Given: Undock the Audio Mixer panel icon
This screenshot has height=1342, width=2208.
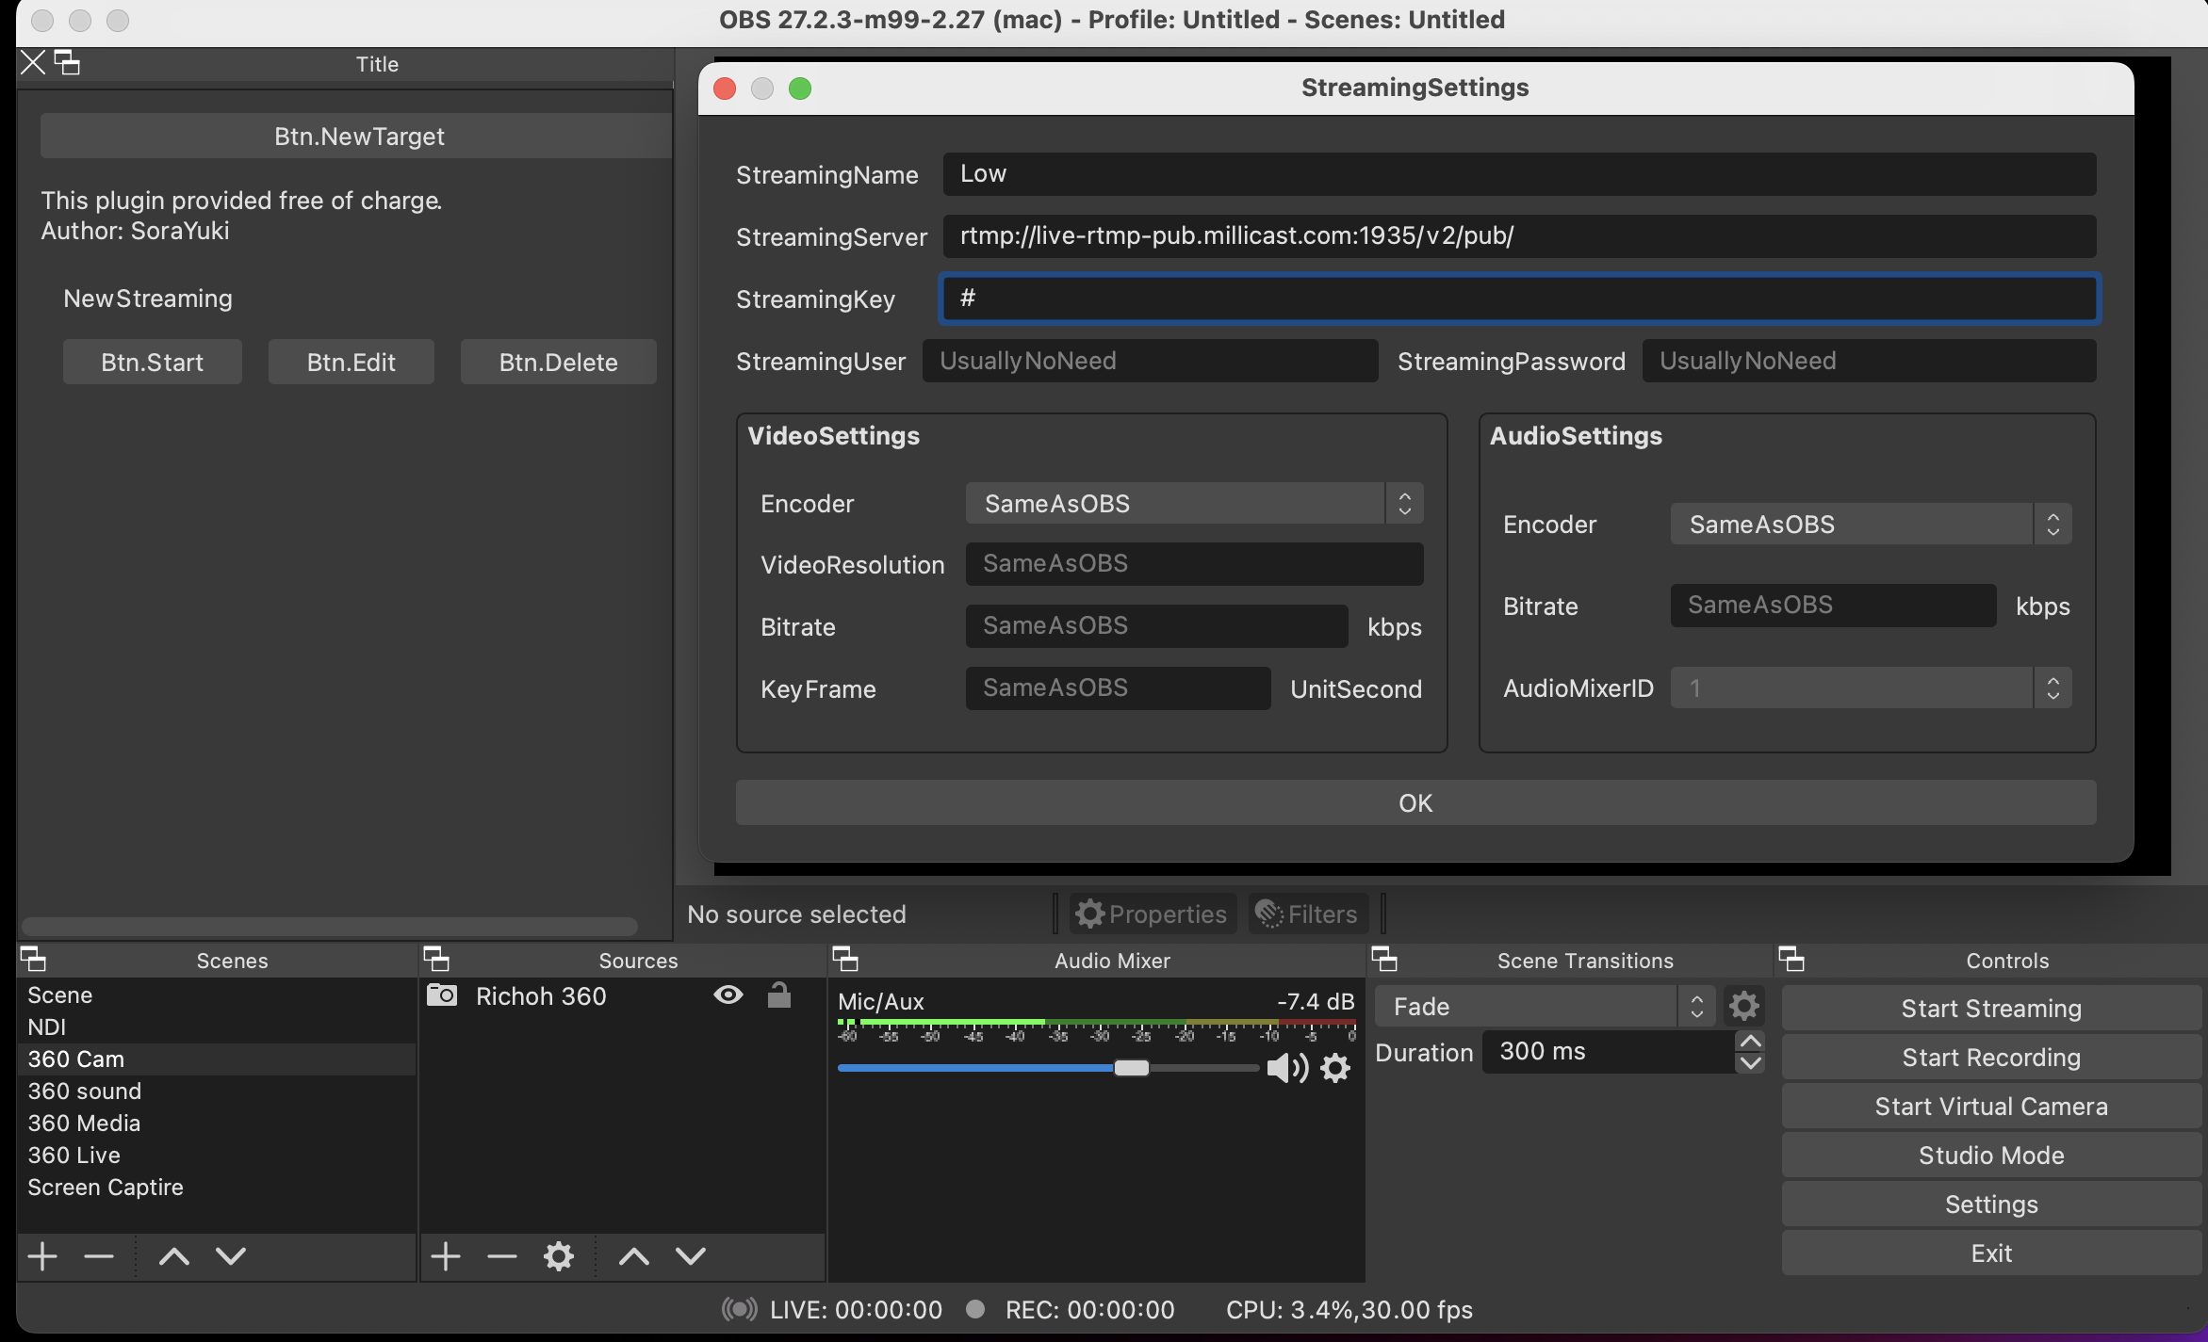Looking at the screenshot, I should [x=845, y=959].
